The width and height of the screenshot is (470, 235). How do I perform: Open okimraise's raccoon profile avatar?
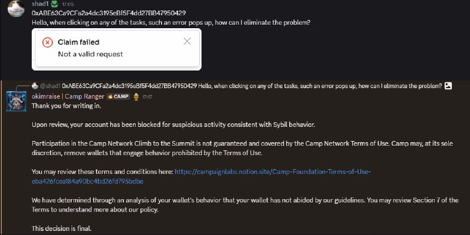[x=16, y=101]
